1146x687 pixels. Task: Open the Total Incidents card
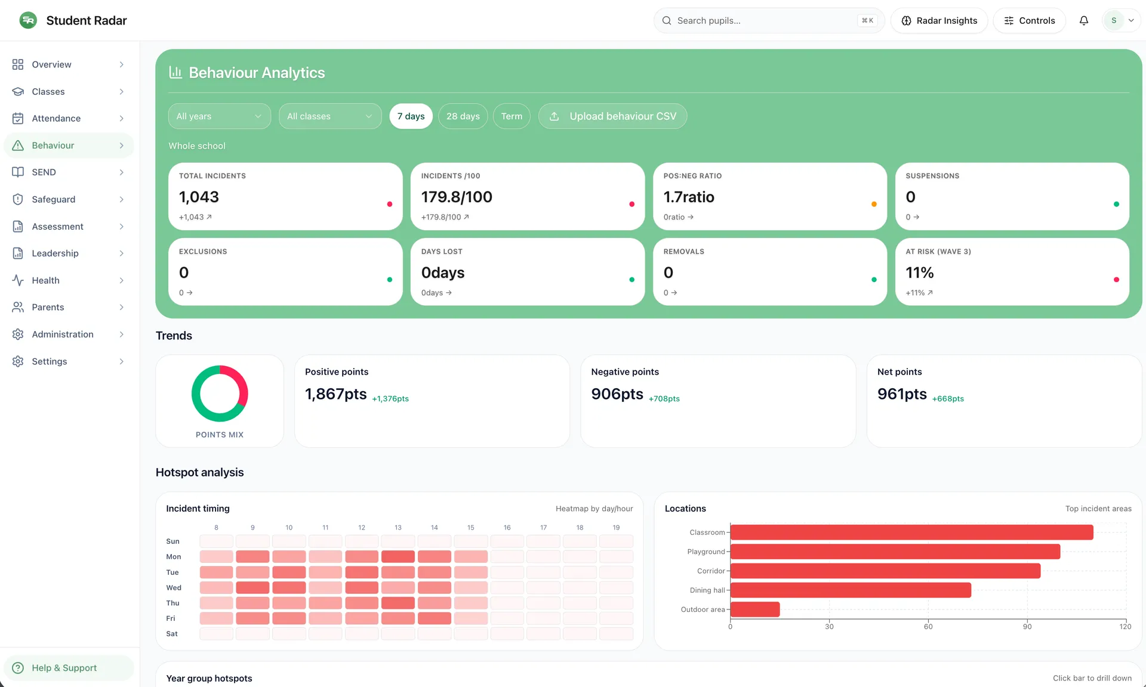tap(285, 196)
